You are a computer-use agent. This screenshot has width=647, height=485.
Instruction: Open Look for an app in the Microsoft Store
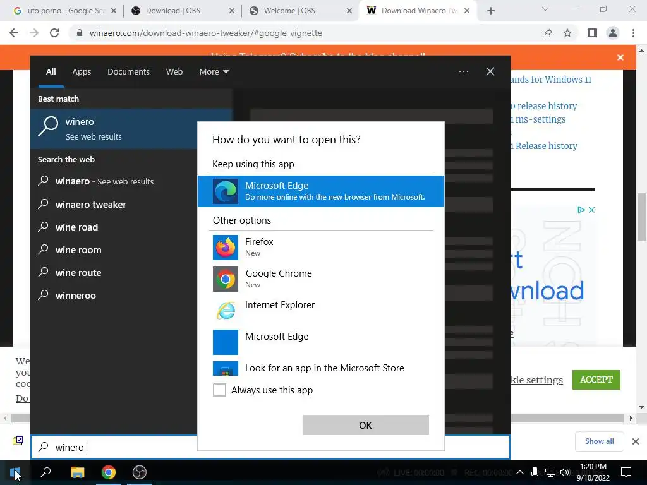point(320,368)
